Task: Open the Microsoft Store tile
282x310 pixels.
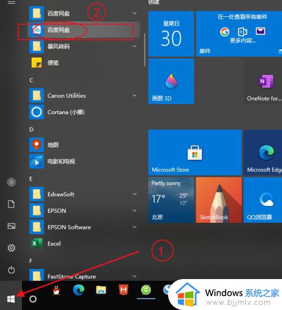Action: coord(195,152)
